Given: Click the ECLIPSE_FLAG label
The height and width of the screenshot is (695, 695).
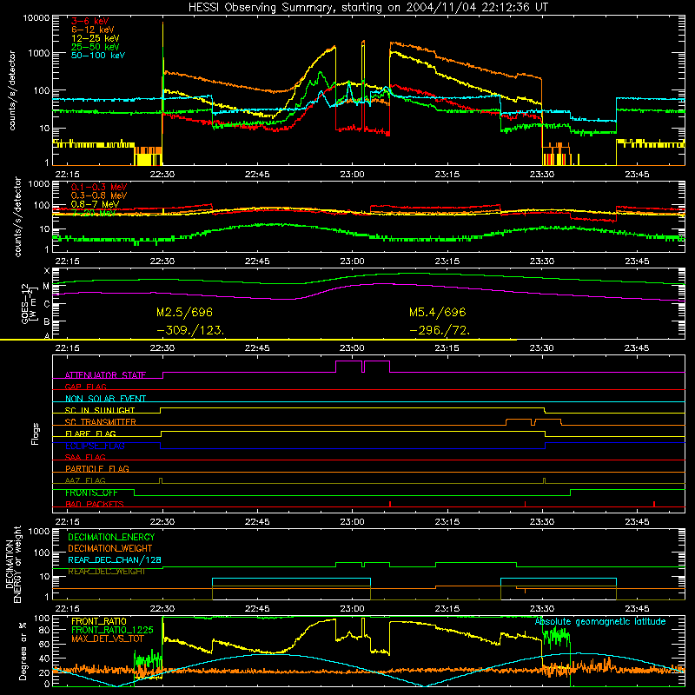Looking at the screenshot, I should tap(95, 446).
